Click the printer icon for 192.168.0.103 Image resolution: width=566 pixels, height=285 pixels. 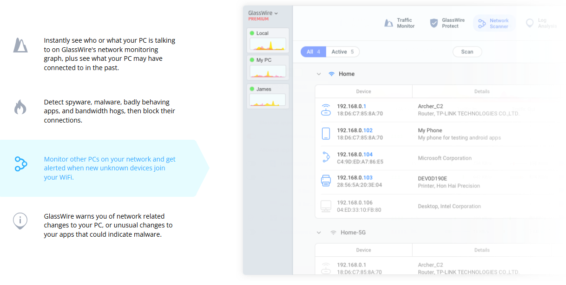coord(326,181)
